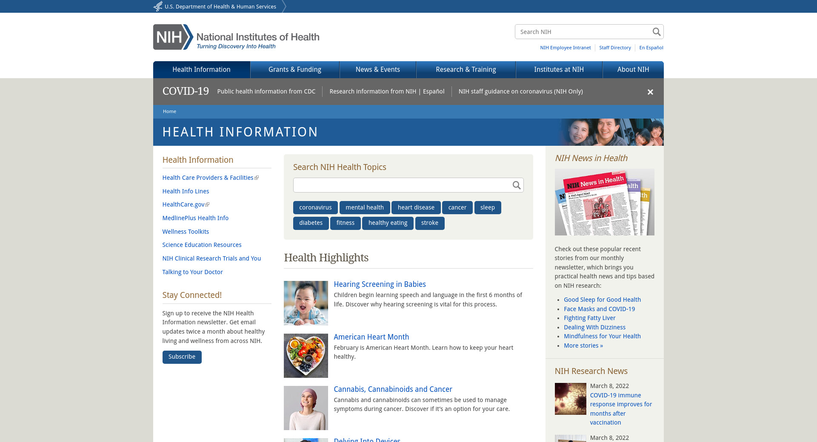Open MedlinePlus Health Info link
817x442 pixels.
tap(195, 218)
